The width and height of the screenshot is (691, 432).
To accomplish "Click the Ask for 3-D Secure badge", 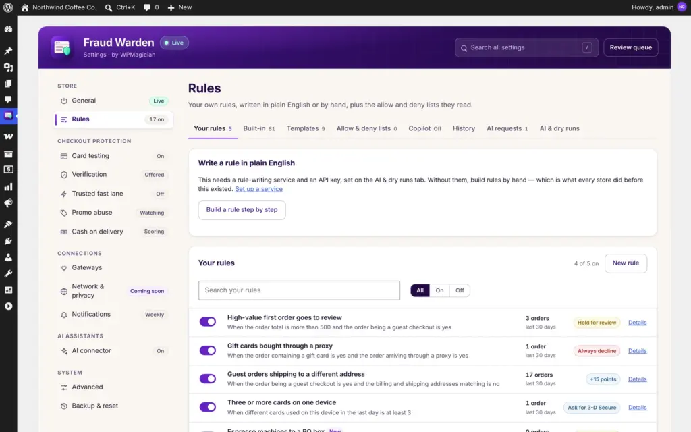I will 592,408.
